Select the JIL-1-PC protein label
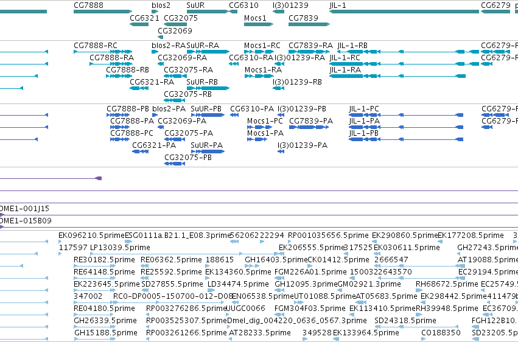The image size is (518, 342). [x=364, y=108]
